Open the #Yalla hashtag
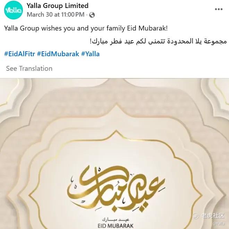The image size is (229, 229). pyautogui.click(x=91, y=54)
